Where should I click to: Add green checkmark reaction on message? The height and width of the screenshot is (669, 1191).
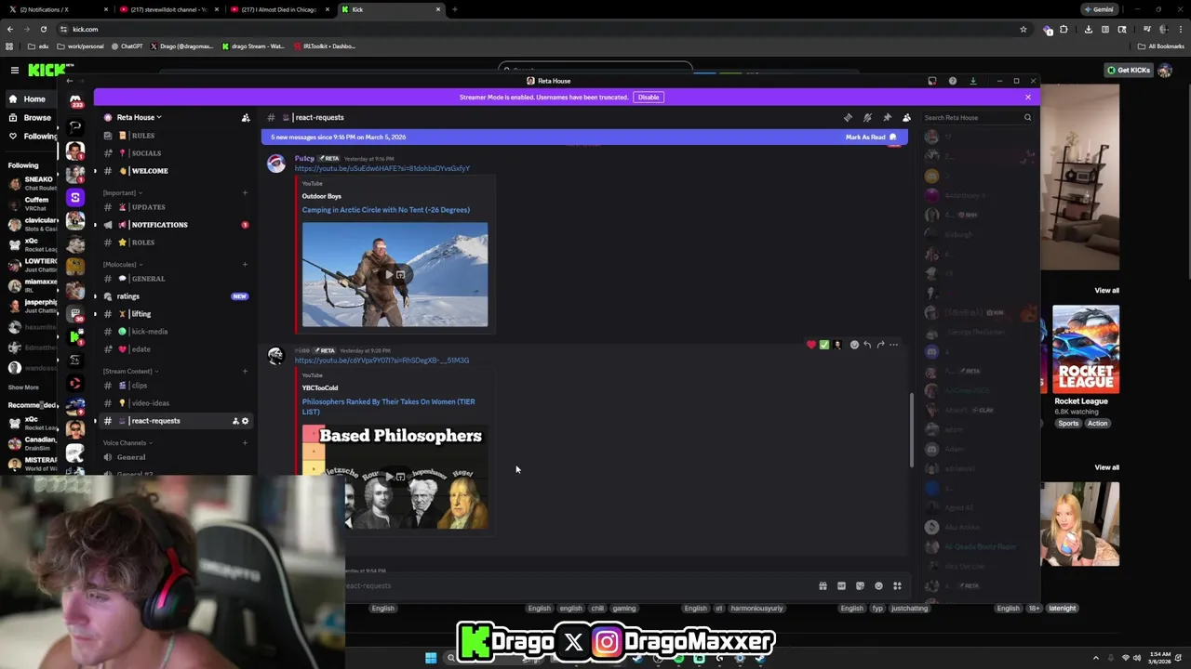click(823, 345)
